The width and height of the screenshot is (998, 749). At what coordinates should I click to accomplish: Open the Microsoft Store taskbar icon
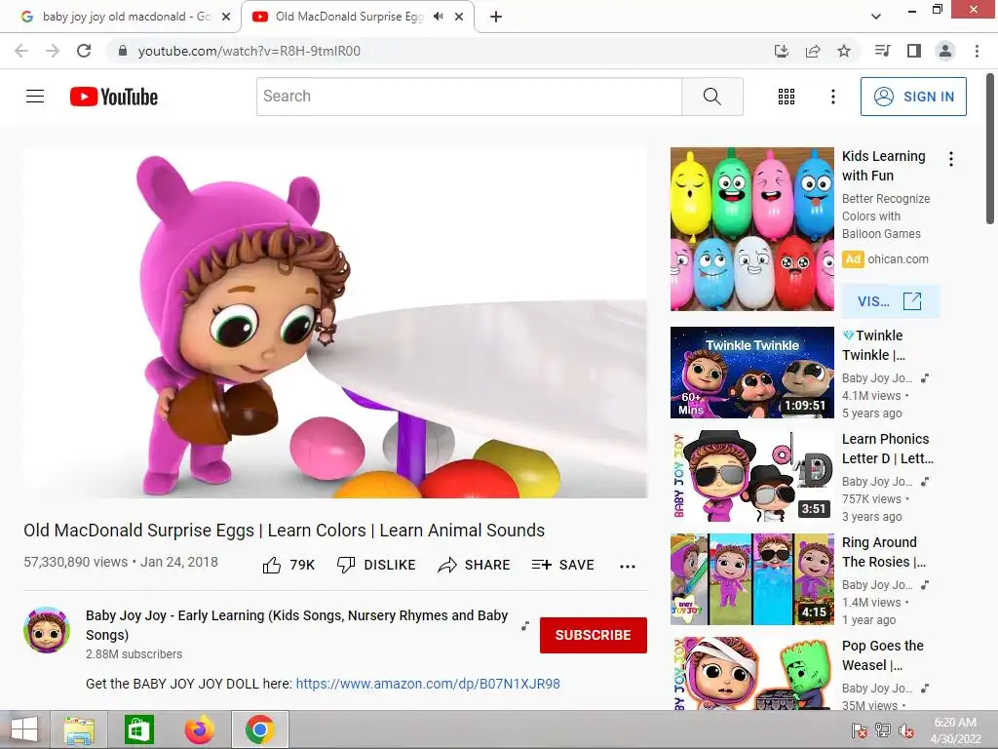(138, 729)
